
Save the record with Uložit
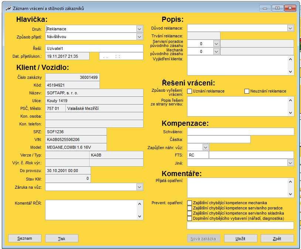(x=240, y=238)
